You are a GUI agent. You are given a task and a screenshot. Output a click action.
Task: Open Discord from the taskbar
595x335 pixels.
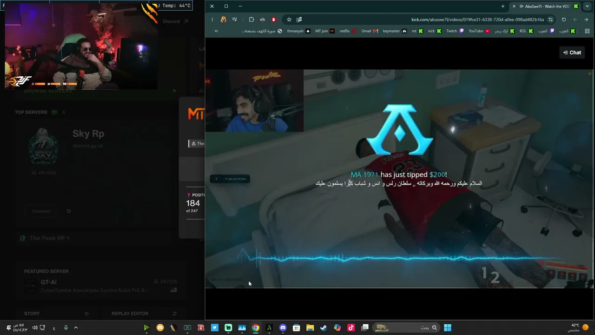coord(283,328)
